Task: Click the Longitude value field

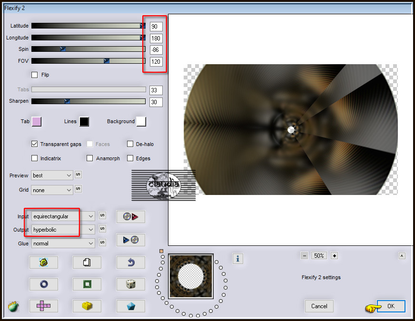Action: (x=156, y=39)
